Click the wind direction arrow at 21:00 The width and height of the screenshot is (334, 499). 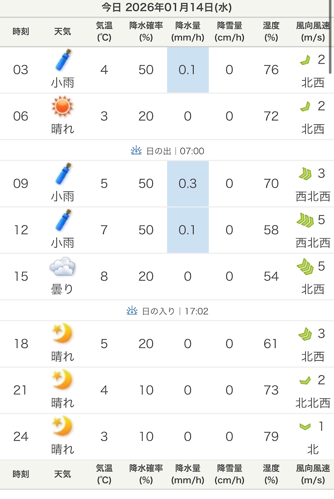pos(305,381)
